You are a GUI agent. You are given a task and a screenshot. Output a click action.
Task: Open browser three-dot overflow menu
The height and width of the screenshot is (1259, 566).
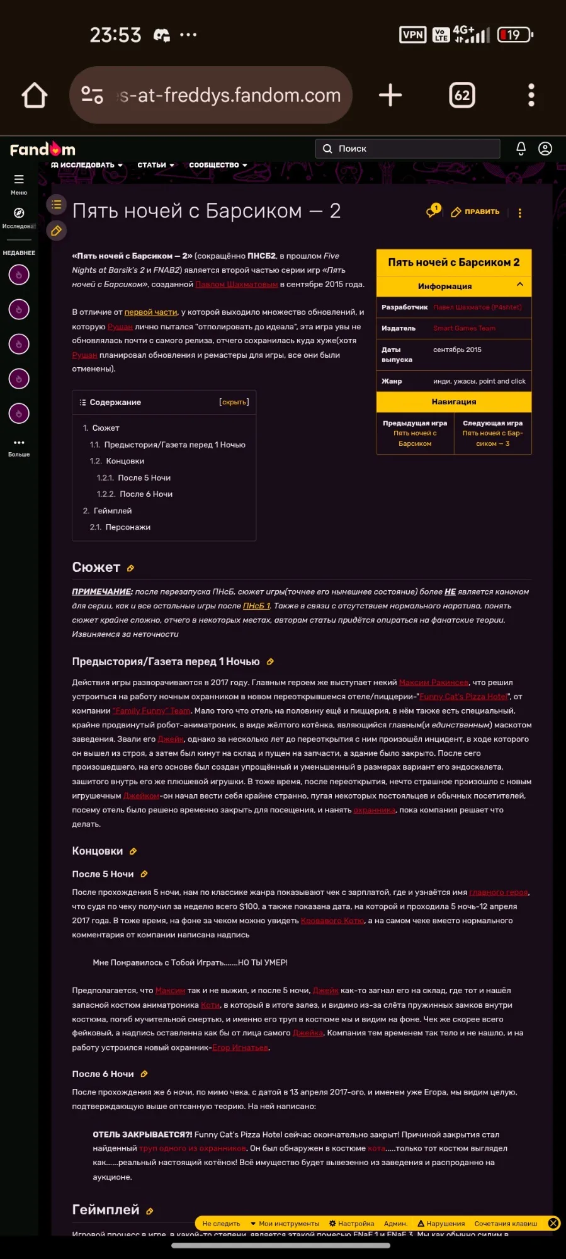tap(531, 95)
